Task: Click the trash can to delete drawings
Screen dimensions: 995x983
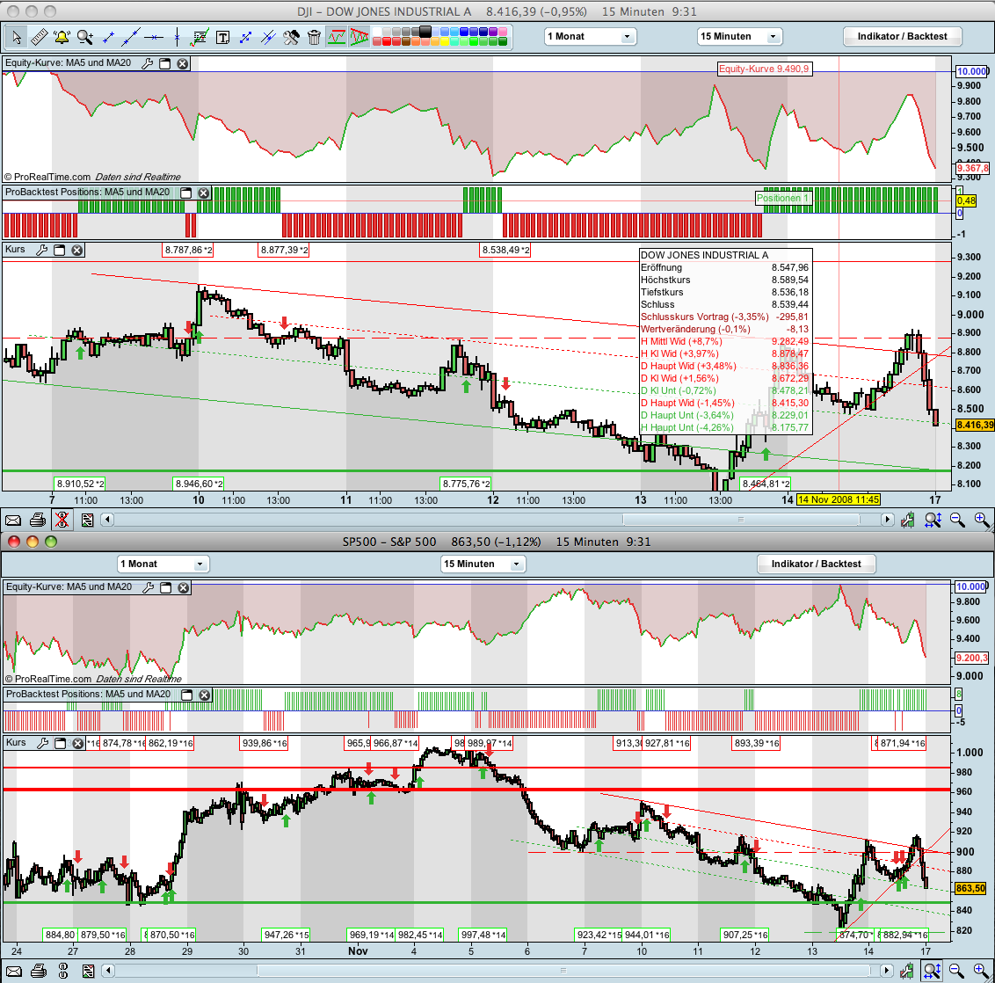Action: [x=314, y=38]
